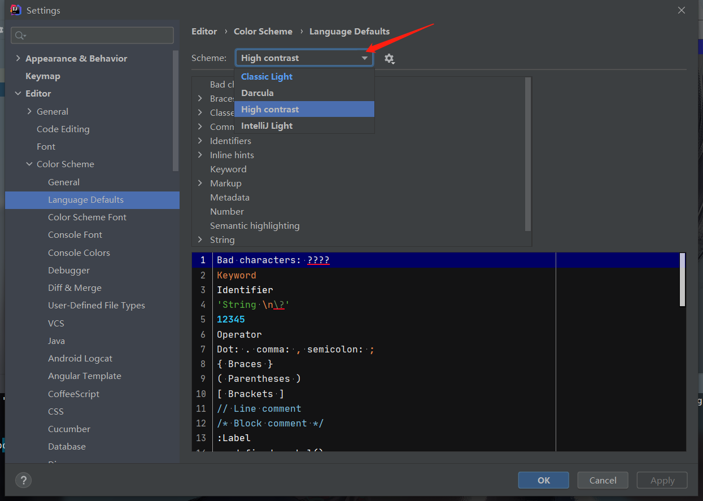Expand Appearance & Behavior section
This screenshot has height=501, width=703.
pos(18,58)
